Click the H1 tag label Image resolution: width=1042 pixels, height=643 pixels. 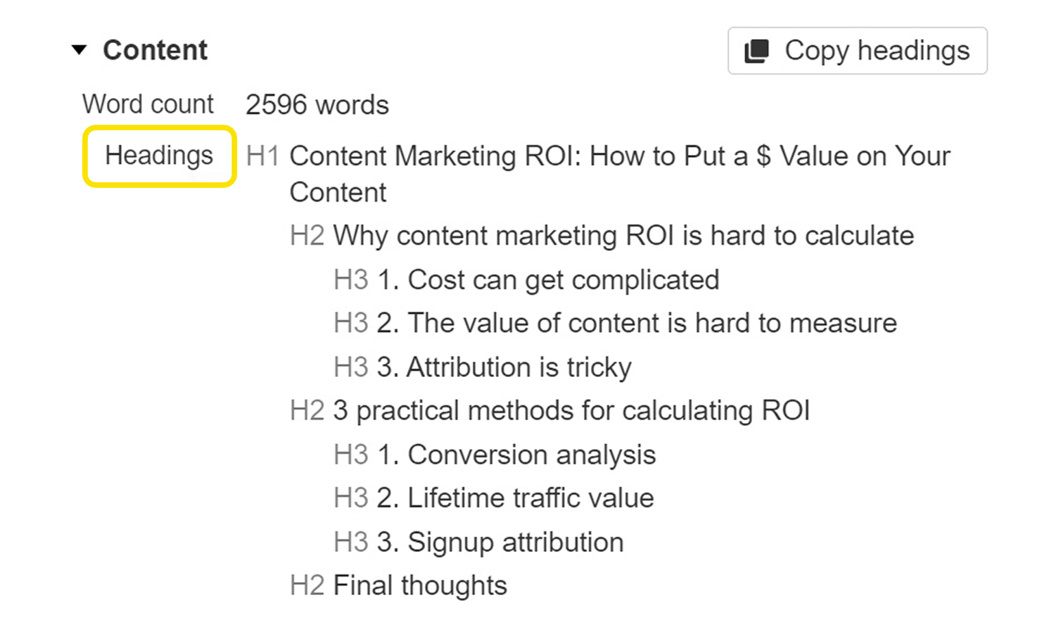click(x=263, y=156)
